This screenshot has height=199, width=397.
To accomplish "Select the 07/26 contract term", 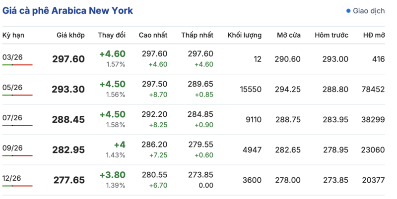I will 12,118.
